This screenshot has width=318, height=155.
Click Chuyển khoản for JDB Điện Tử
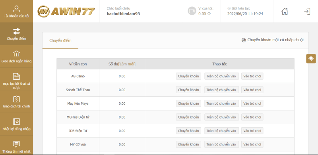188,131
